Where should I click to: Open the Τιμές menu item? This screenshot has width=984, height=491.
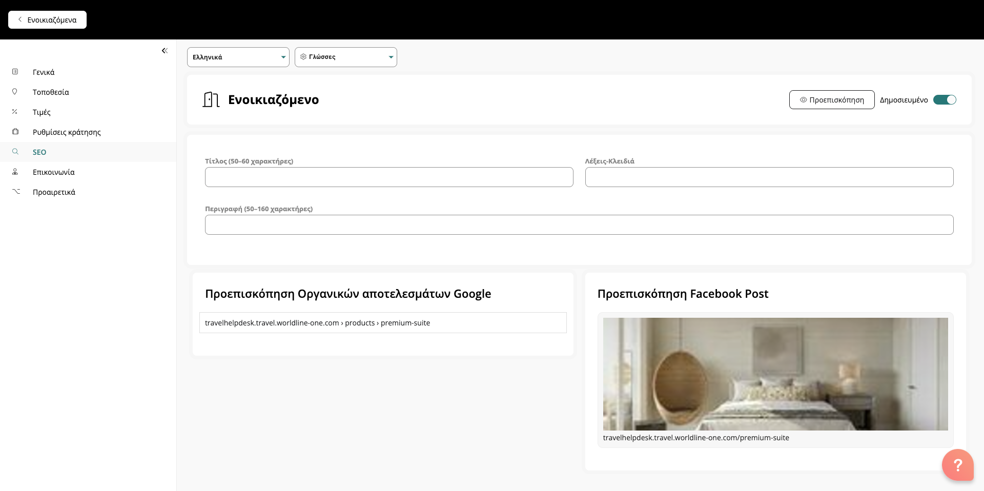(42, 112)
